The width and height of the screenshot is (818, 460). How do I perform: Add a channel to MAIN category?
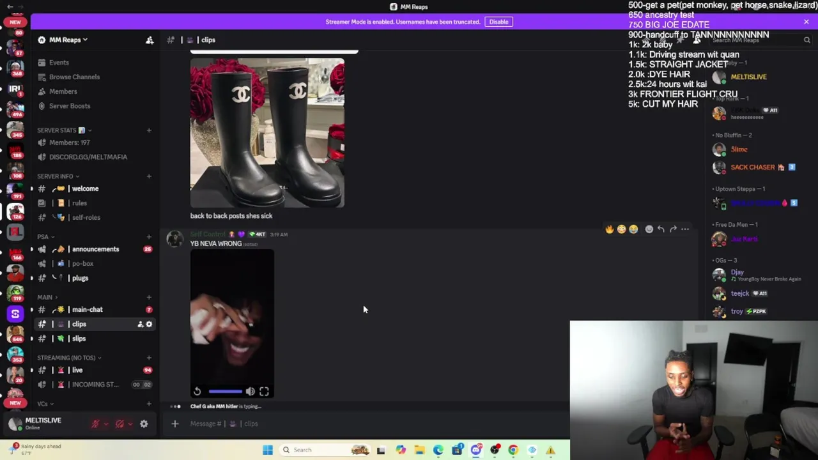pyautogui.click(x=149, y=297)
